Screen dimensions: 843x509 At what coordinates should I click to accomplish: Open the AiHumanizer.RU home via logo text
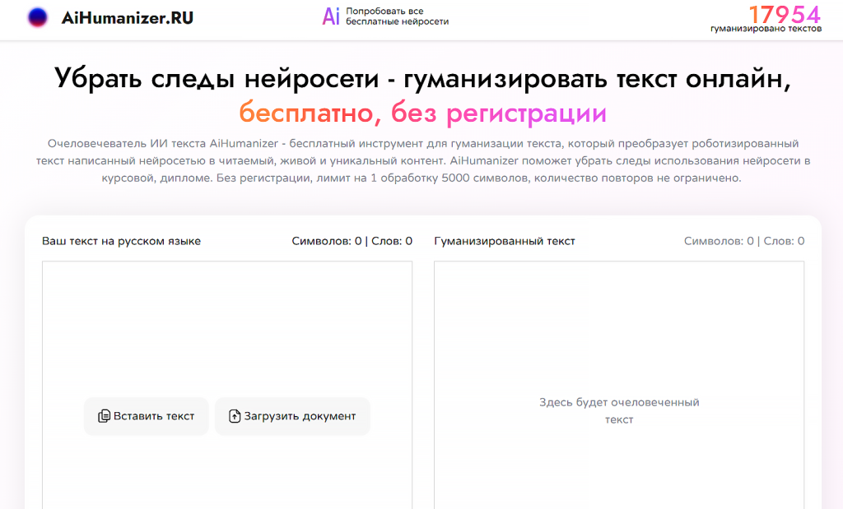tap(126, 17)
